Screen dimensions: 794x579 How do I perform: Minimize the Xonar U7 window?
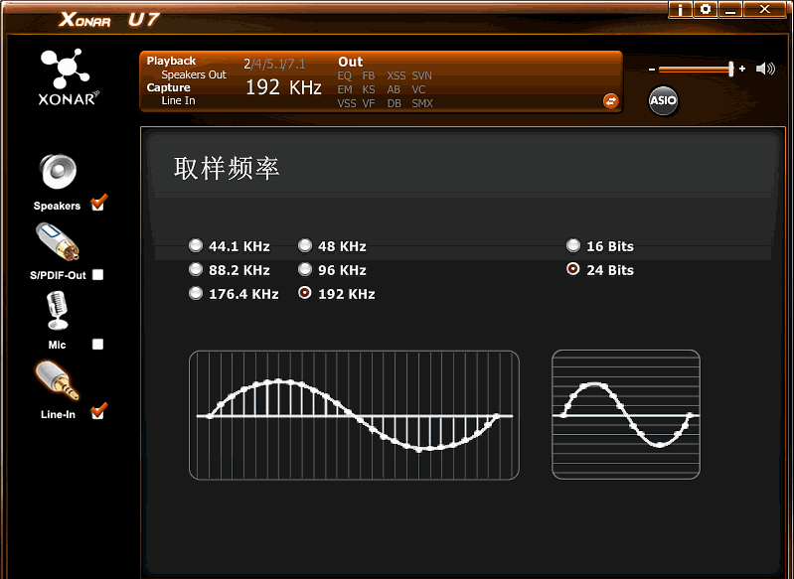pyautogui.click(x=730, y=9)
